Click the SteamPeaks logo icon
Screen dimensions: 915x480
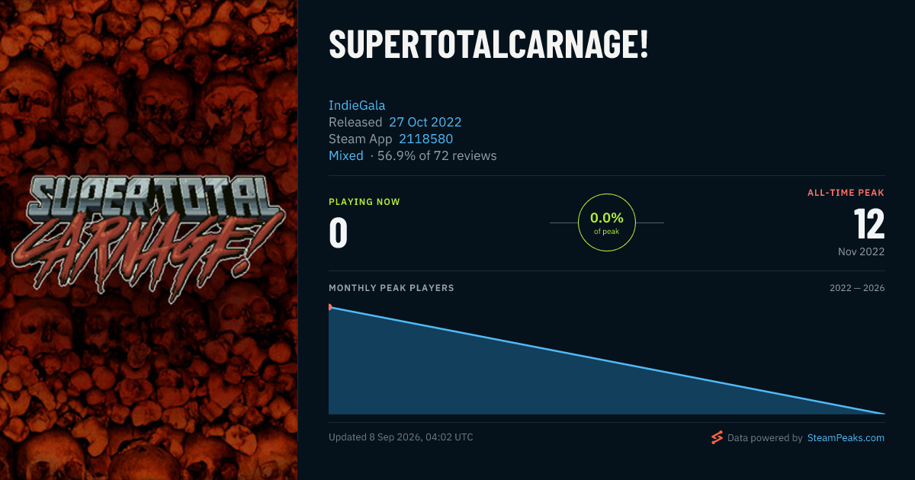tap(717, 437)
